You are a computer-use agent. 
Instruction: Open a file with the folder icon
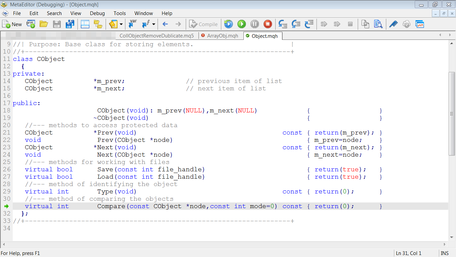tap(44, 24)
